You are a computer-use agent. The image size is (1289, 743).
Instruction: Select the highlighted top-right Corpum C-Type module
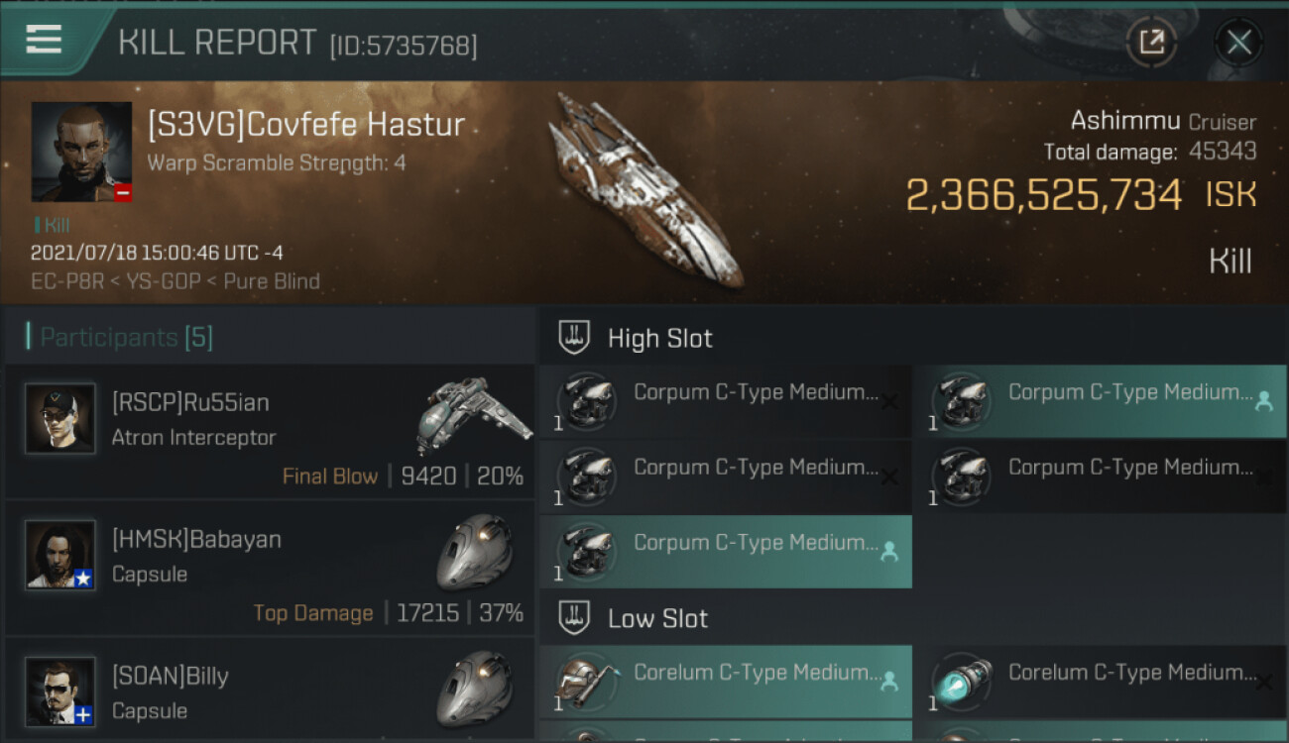pos(1099,401)
